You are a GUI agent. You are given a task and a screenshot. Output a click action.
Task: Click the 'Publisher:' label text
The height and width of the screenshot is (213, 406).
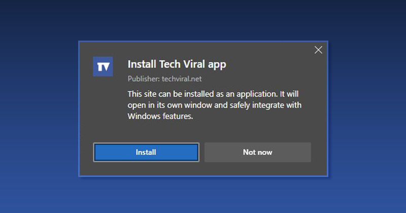click(144, 79)
